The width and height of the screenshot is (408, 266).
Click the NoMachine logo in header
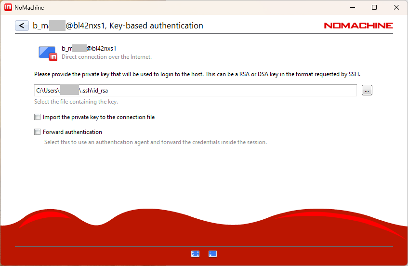point(358,26)
